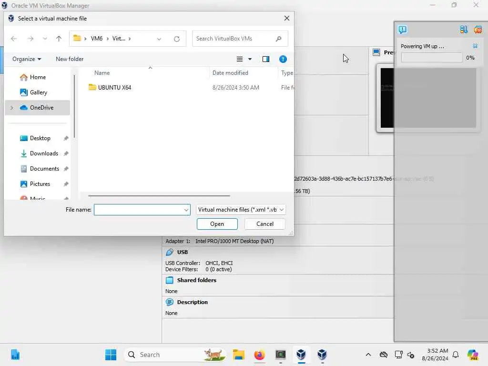Show hidden system tray icons
The width and height of the screenshot is (488, 366).
pos(368,355)
